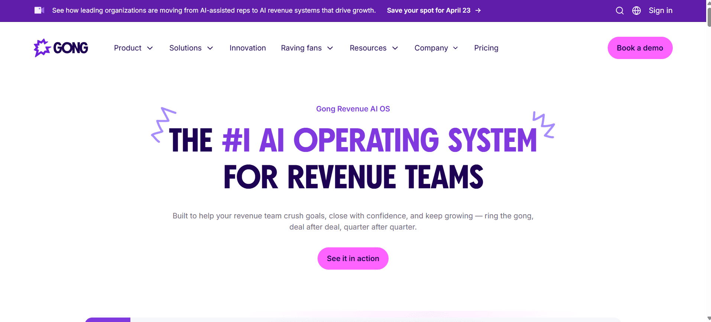
Task: Expand the Company chevron
Action: (455, 48)
